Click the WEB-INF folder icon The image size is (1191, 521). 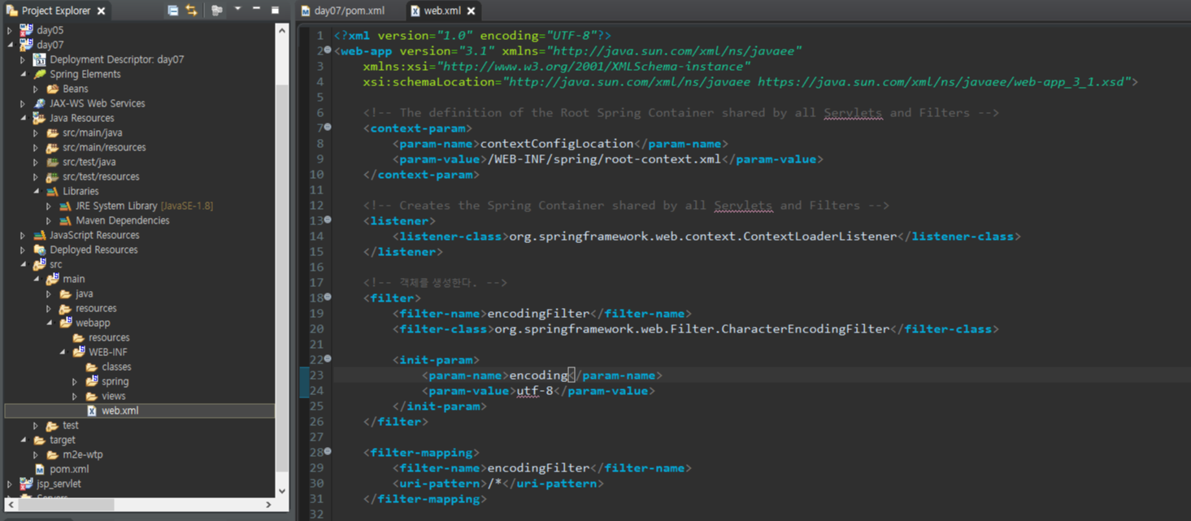coord(78,352)
